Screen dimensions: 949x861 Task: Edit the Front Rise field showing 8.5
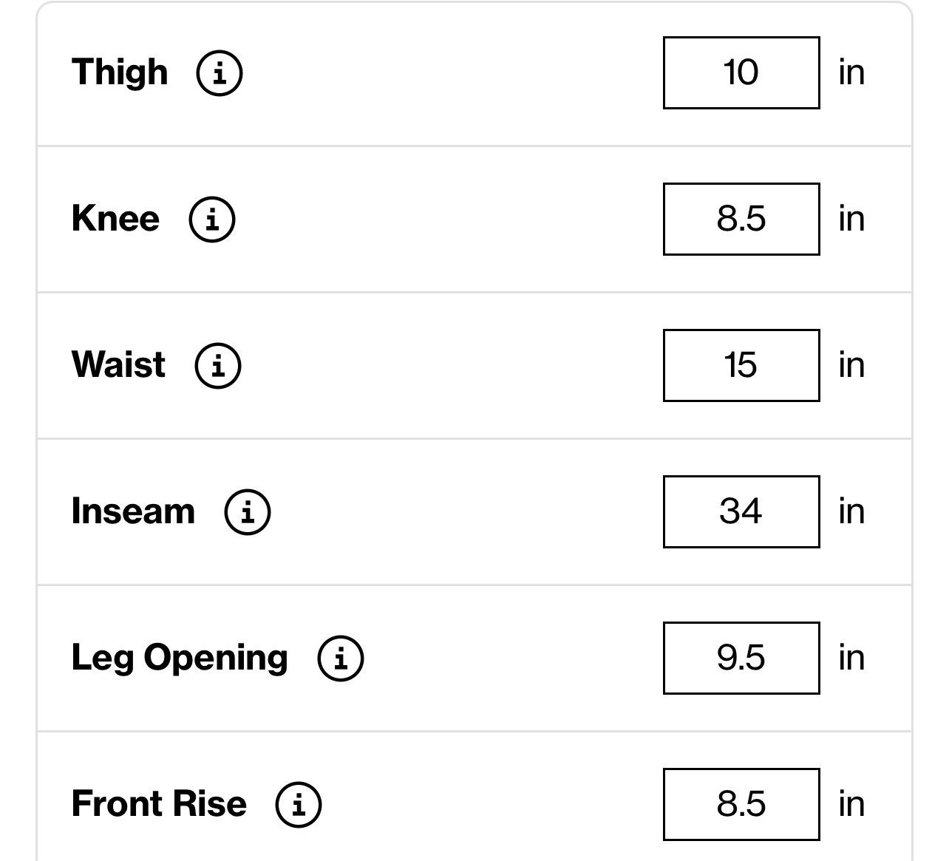pos(741,804)
